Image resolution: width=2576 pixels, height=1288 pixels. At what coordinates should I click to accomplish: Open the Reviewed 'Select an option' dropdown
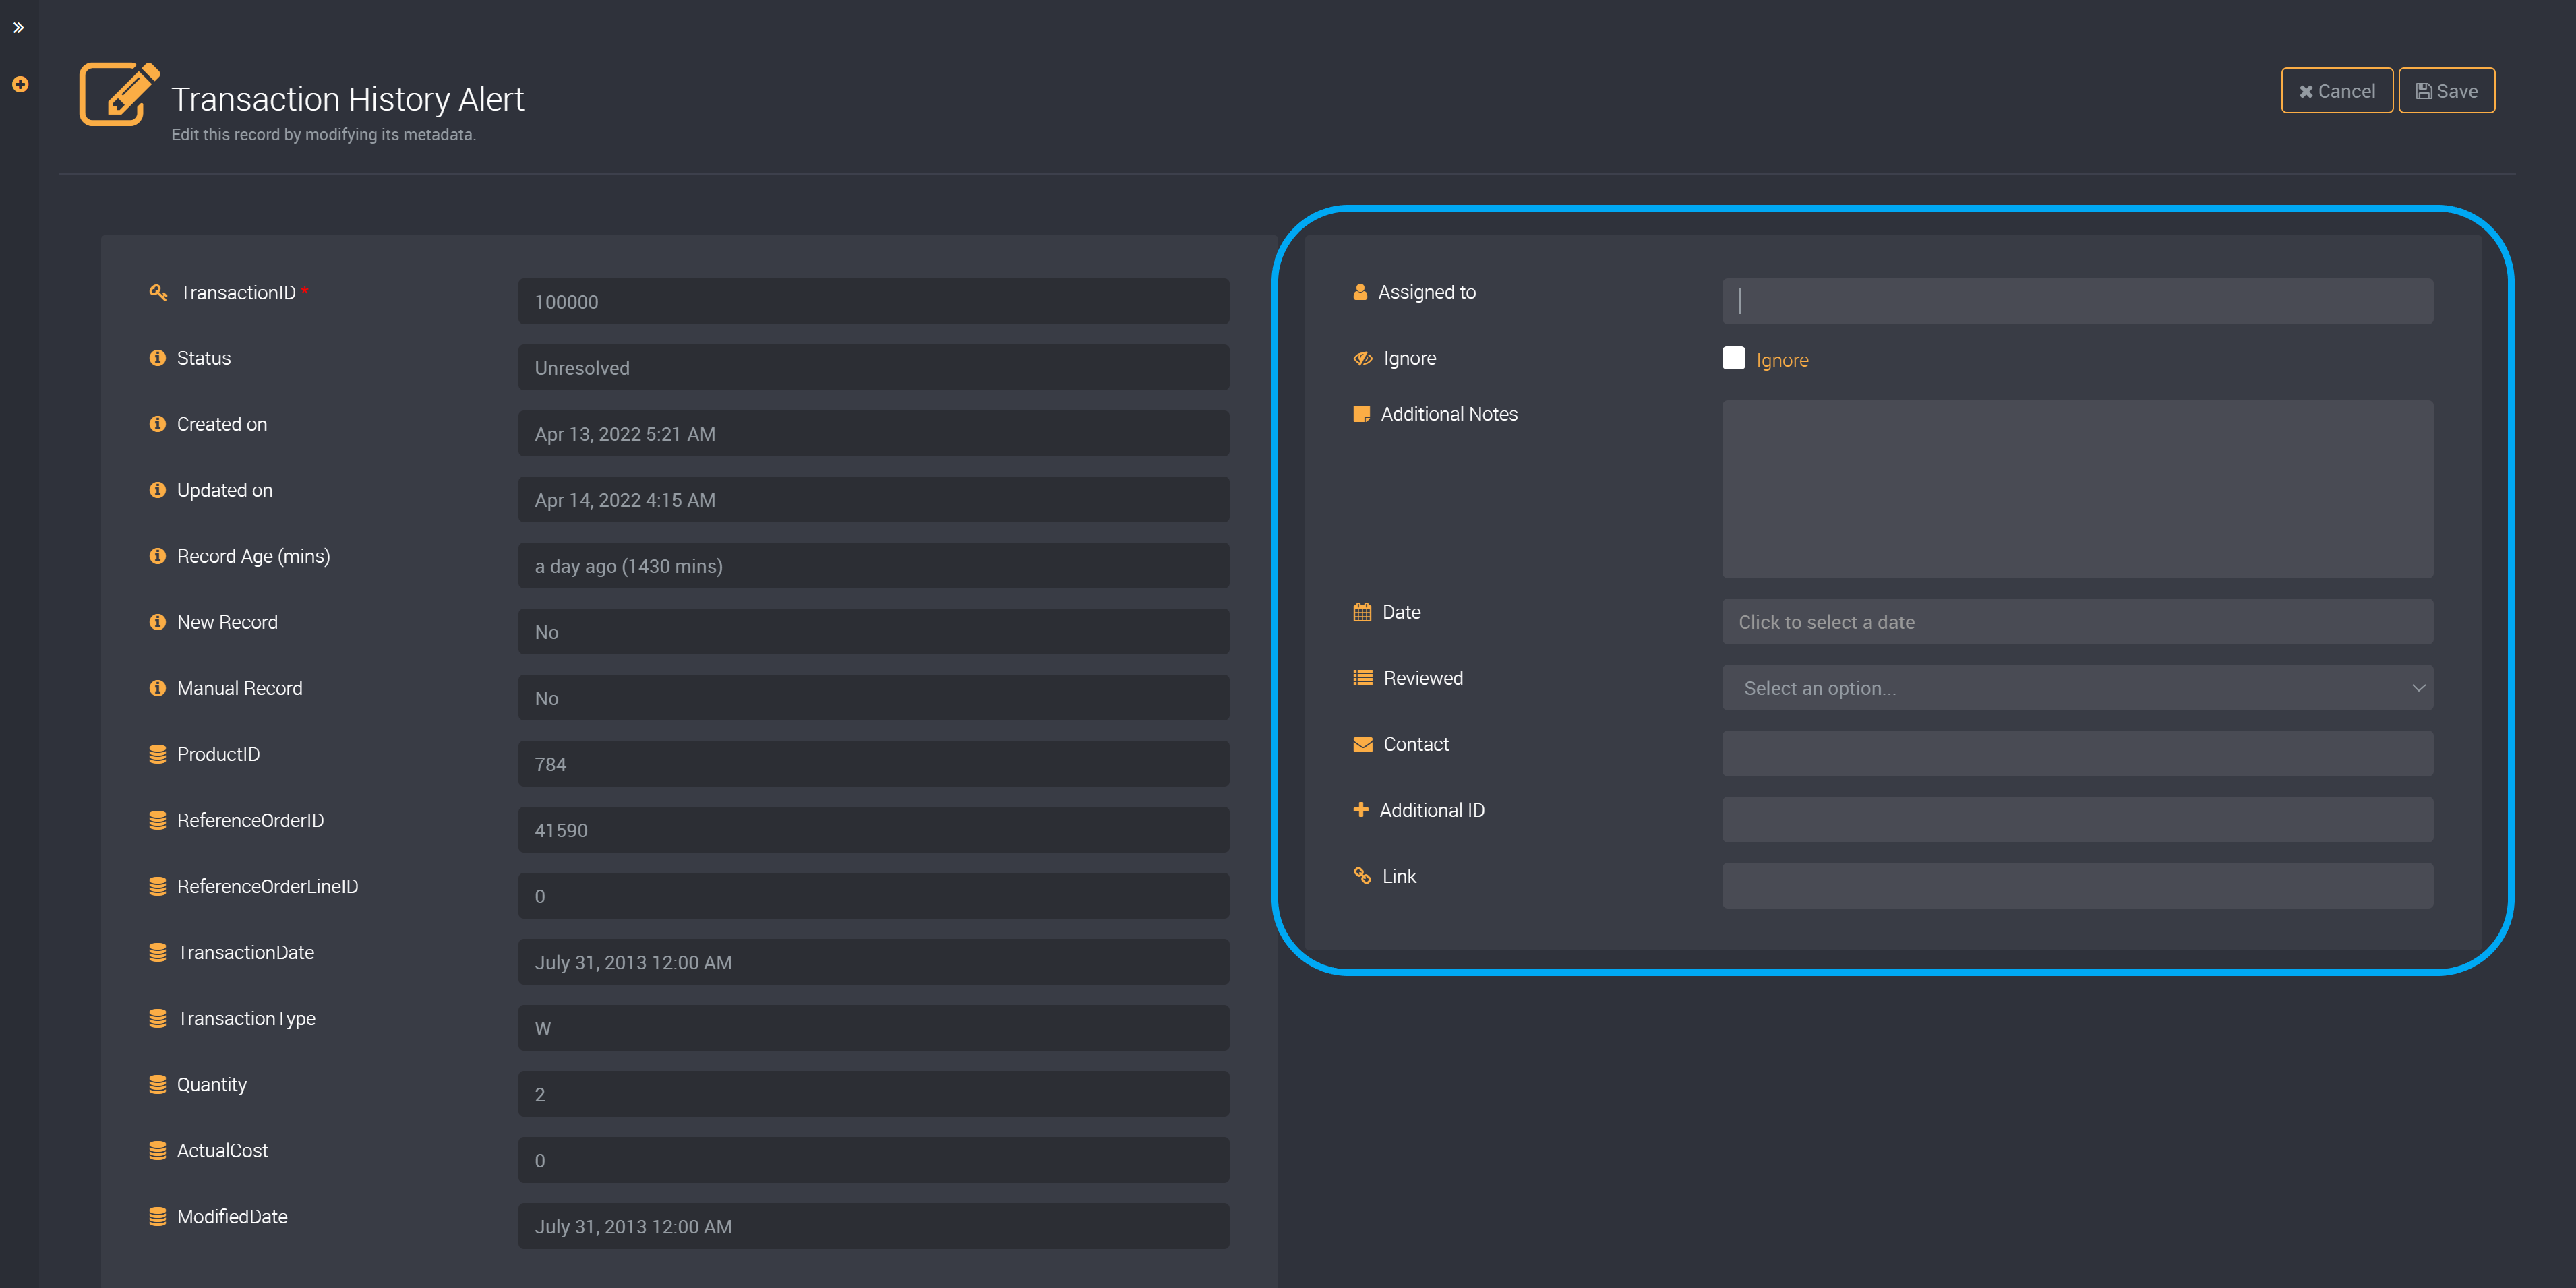click(2077, 688)
